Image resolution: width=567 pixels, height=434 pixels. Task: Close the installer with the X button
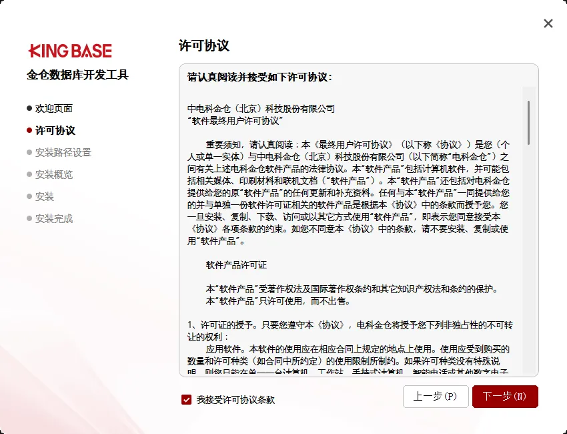click(x=548, y=23)
